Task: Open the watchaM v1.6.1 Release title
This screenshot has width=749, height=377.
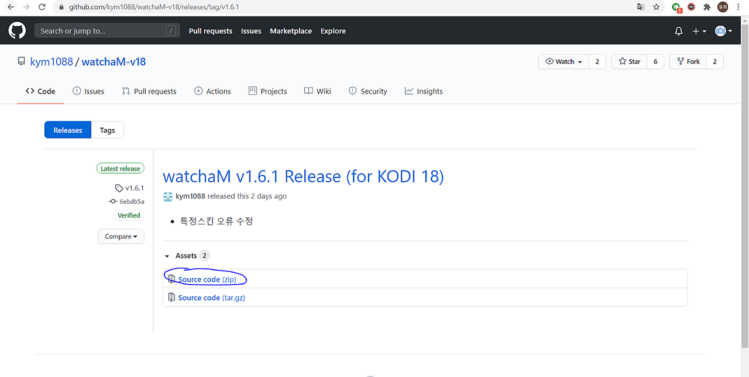Action: pyautogui.click(x=303, y=176)
